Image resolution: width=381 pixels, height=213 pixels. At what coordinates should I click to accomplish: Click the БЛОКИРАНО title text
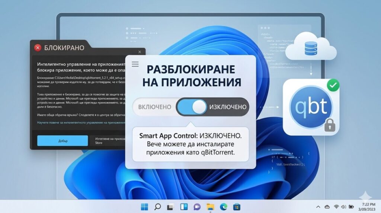(x=64, y=48)
